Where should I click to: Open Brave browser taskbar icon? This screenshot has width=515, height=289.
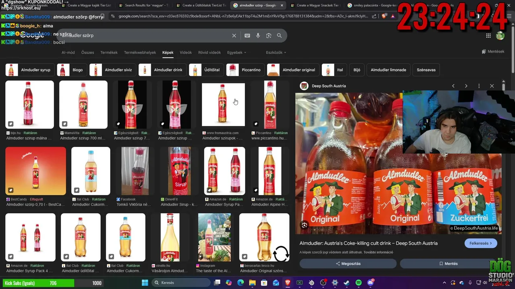click(288, 283)
